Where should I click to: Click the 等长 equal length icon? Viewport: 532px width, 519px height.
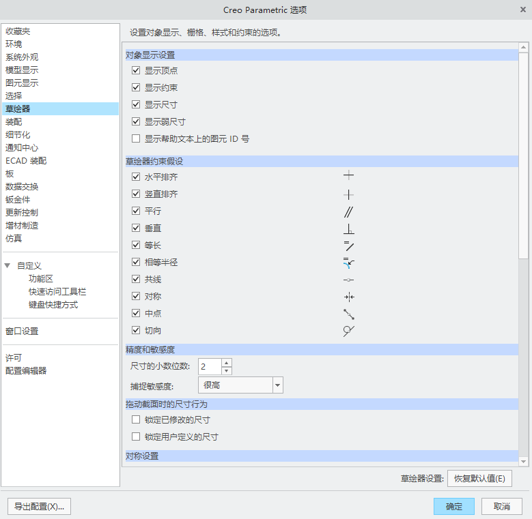(348, 246)
